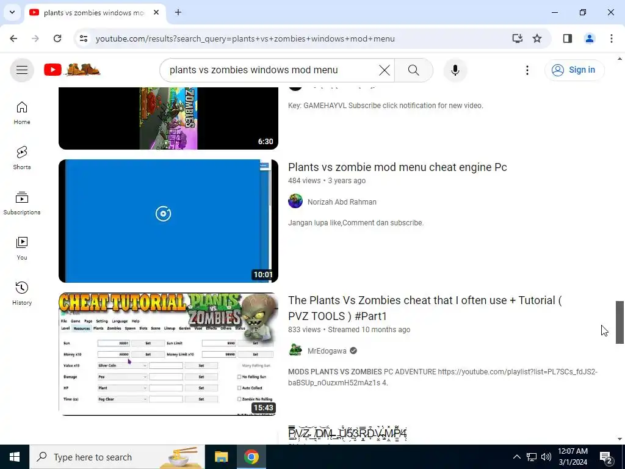
Task: Click 'MODS PLANTS VS ZOMBIES PC ADVENTURE' description
Action: (443, 377)
